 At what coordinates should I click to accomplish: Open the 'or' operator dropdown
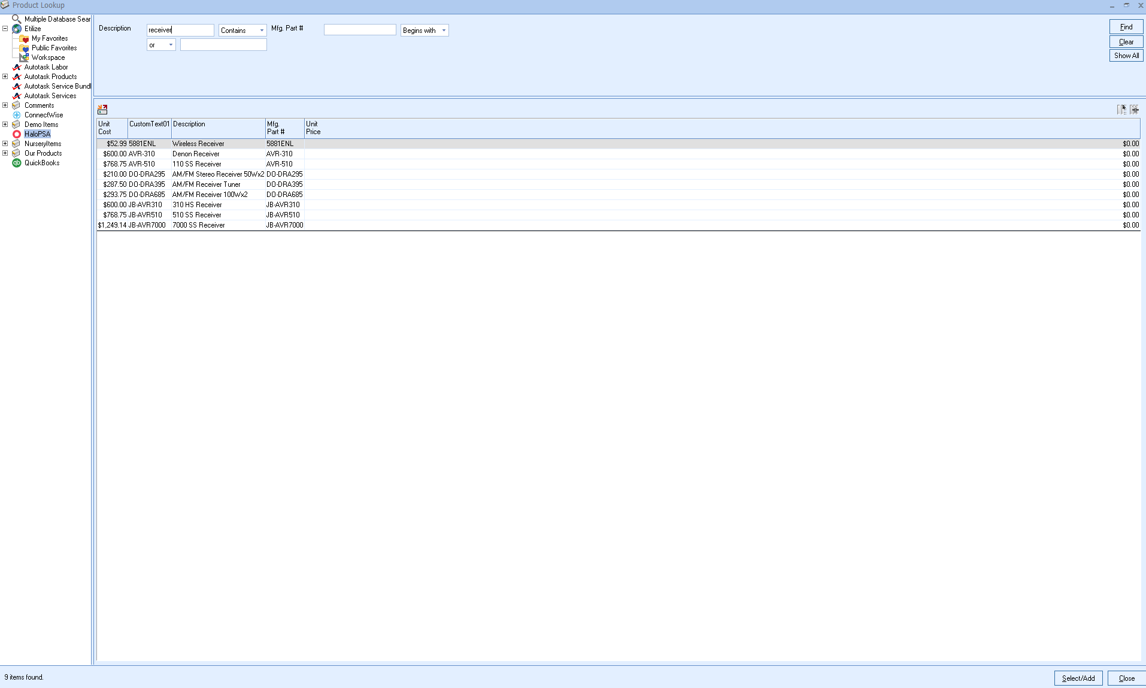pyautogui.click(x=161, y=45)
